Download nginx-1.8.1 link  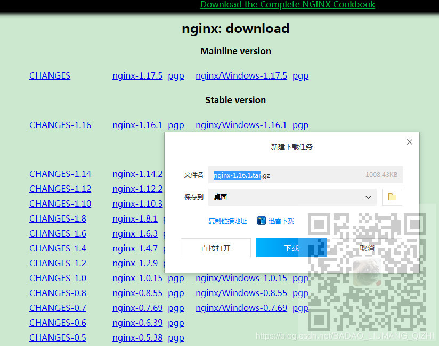(x=135, y=218)
